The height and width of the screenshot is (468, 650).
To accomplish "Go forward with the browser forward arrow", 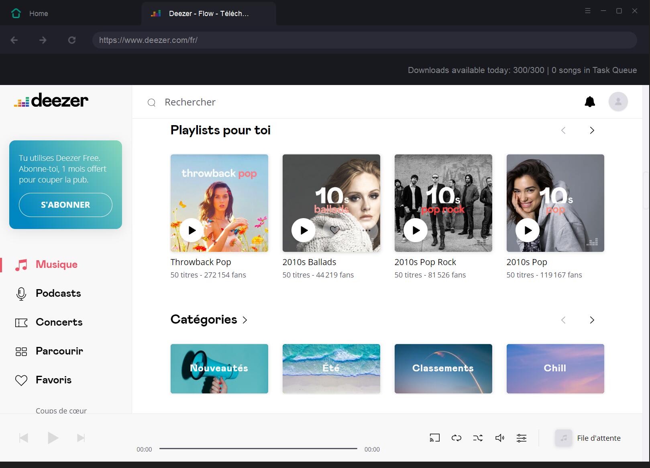I will (x=43, y=40).
